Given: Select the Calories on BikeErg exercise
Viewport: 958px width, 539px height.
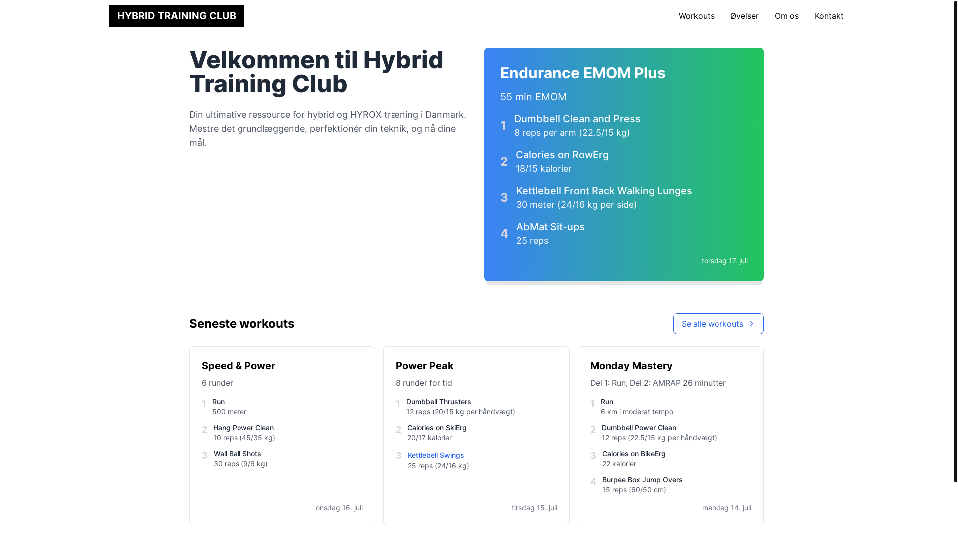Looking at the screenshot, I should point(634,454).
